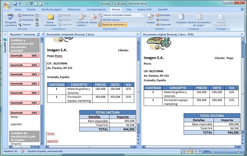The height and width of the screenshot is (156, 247).
Task: Click inserted Note: text in compared document
Action: click(51, 133)
